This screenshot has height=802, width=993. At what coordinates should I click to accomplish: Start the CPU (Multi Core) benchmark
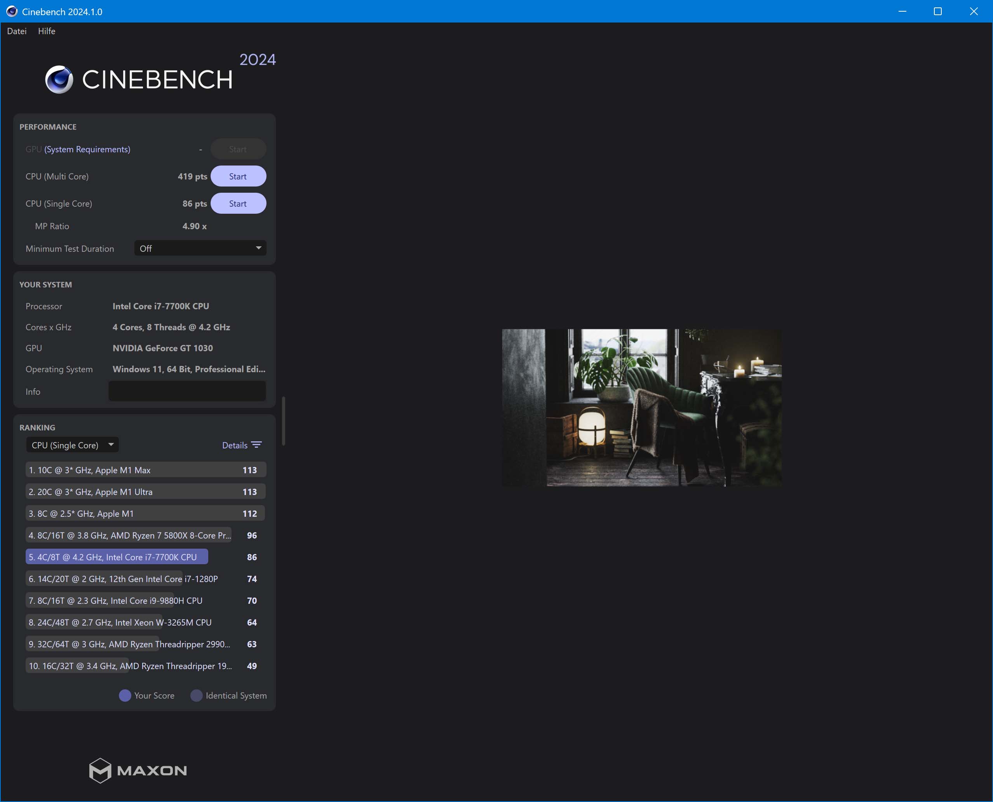pyautogui.click(x=238, y=176)
